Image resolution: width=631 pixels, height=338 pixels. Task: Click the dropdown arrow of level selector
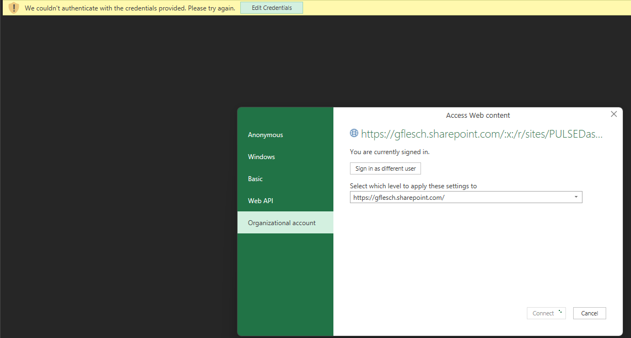[x=576, y=197]
